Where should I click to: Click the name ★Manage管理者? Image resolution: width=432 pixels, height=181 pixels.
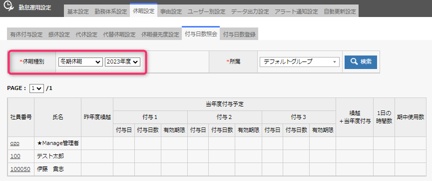click(58, 143)
